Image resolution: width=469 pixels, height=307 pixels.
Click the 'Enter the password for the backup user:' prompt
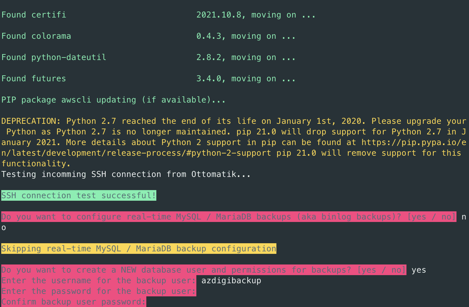(x=98, y=291)
